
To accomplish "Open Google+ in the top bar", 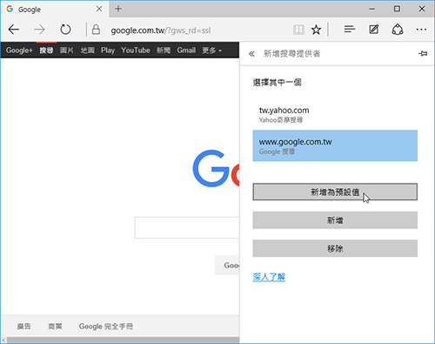I will click(x=19, y=51).
